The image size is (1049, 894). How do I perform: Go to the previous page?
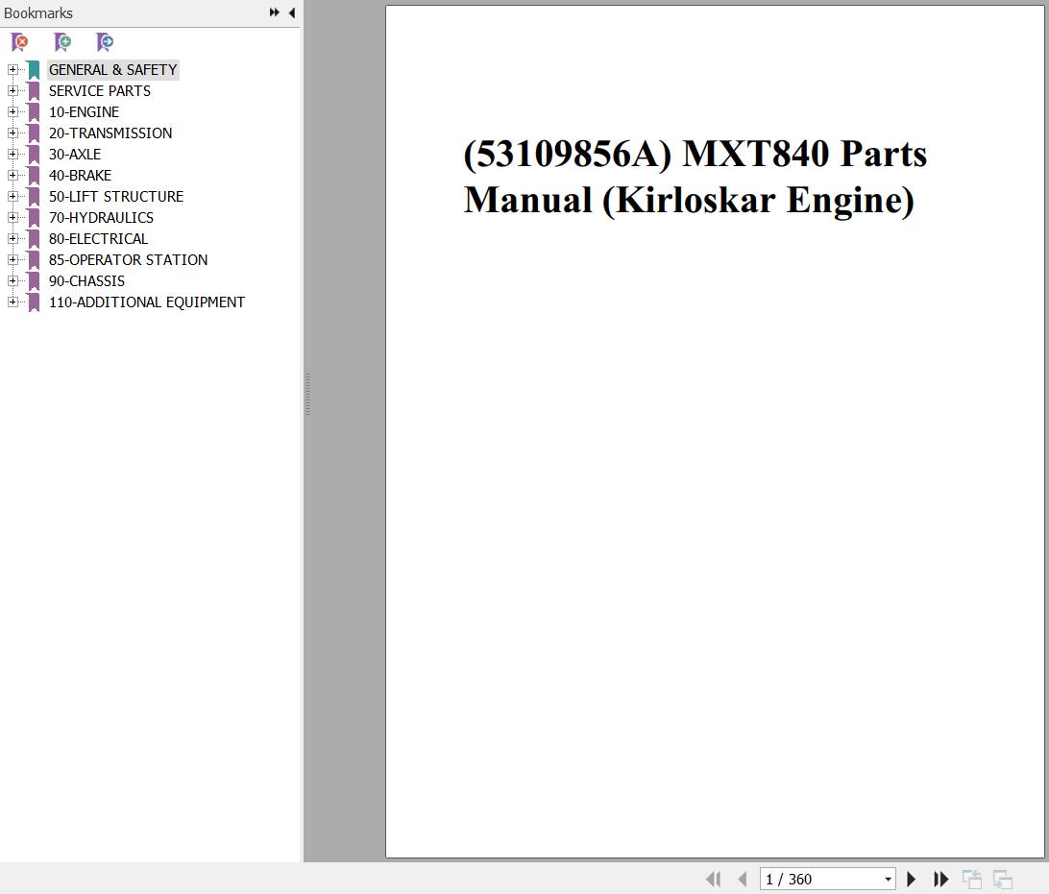(742, 879)
